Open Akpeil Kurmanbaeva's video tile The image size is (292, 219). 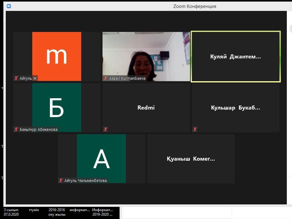click(146, 56)
